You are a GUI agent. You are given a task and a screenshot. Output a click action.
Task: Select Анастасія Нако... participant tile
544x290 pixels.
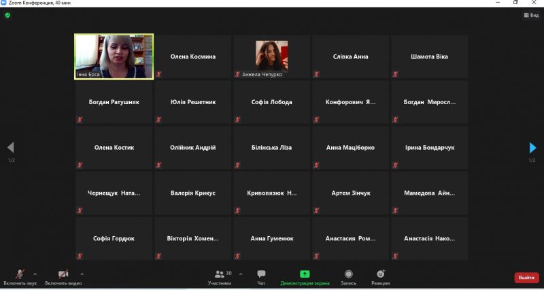pyautogui.click(x=429, y=238)
